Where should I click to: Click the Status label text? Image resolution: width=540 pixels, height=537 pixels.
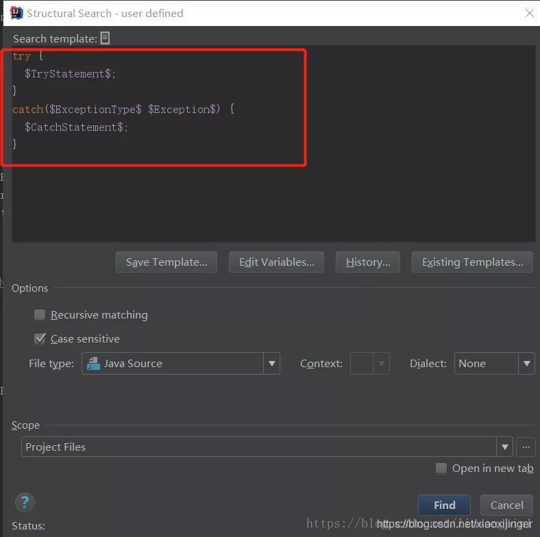click(29, 525)
